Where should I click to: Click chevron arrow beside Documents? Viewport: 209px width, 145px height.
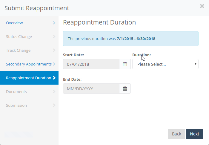[54, 91]
